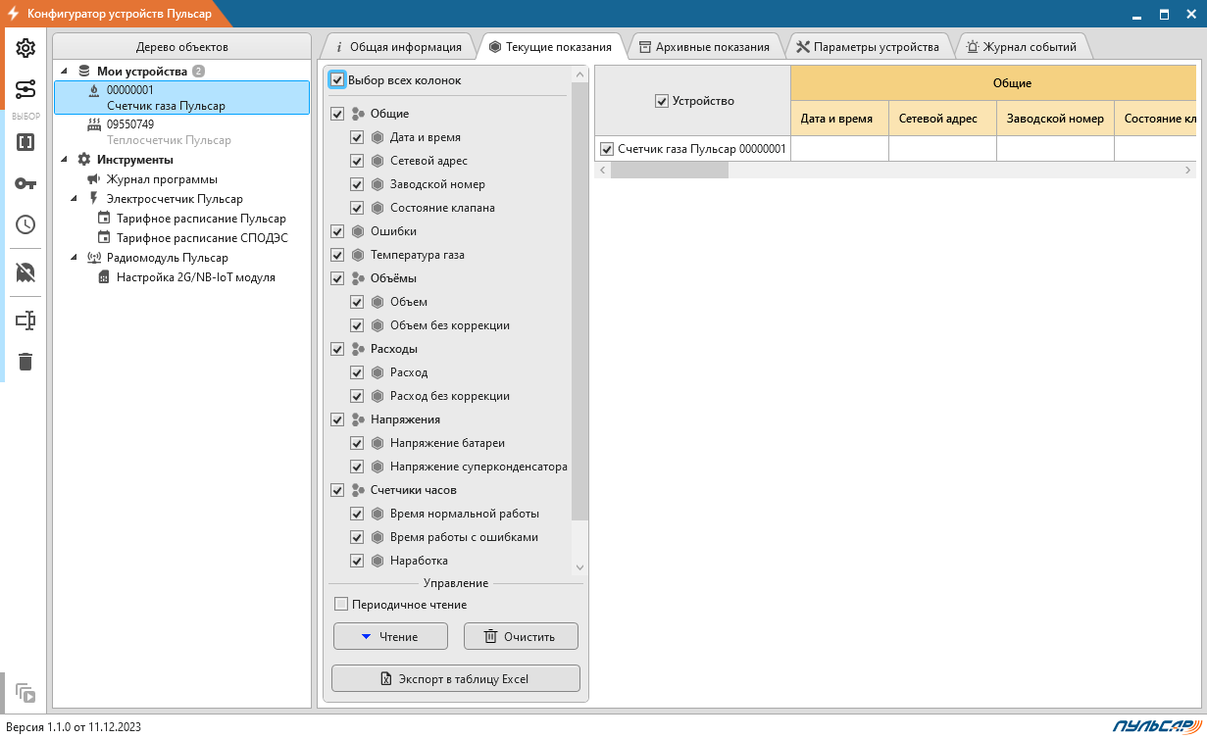The width and height of the screenshot is (1207, 739).
Task: Click the antenna icon beside Радиомодуль Пульсар
Action: point(94,258)
